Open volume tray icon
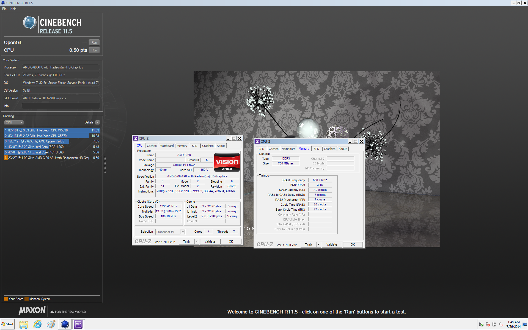528x330 pixels. [501, 324]
